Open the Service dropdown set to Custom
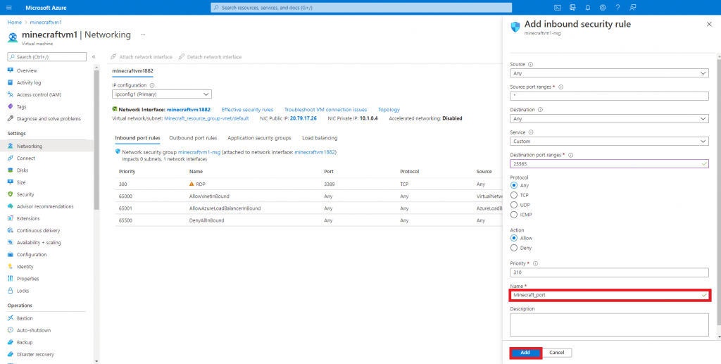The height and width of the screenshot is (364, 721). point(608,141)
